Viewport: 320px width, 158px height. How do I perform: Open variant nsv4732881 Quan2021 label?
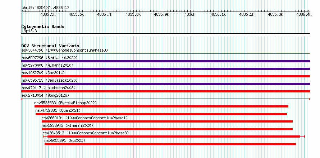[x=58, y=110]
